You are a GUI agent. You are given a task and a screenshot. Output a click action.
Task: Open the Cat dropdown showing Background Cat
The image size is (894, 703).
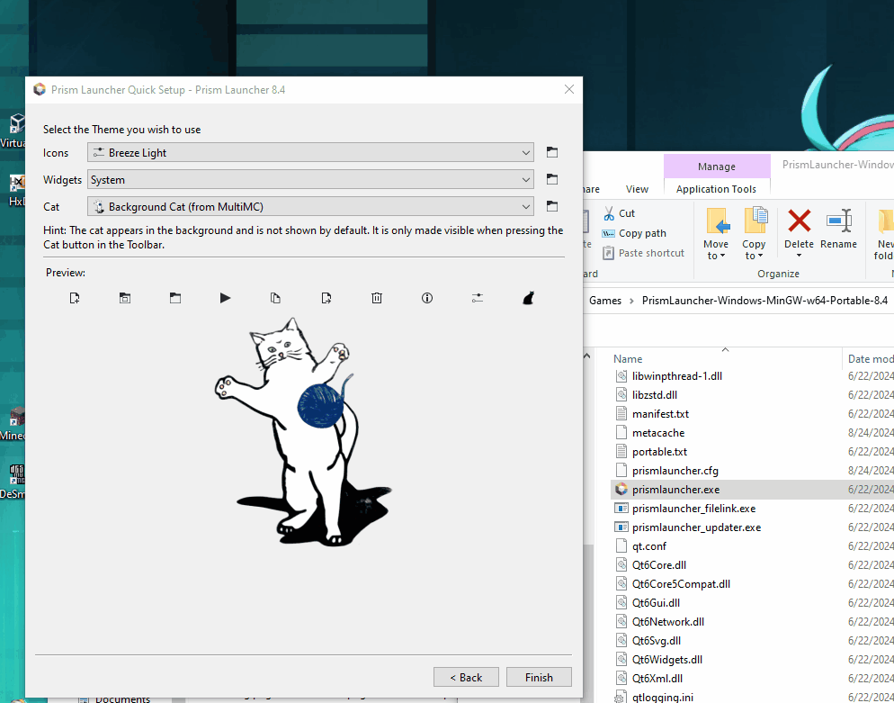click(310, 206)
